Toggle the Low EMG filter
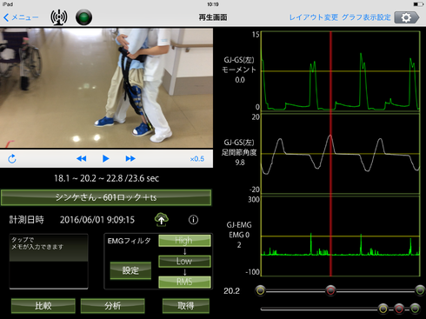 click(x=184, y=262)
